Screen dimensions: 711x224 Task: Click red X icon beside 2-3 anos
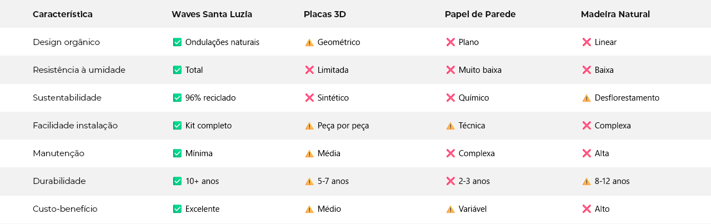pos(450,181)
